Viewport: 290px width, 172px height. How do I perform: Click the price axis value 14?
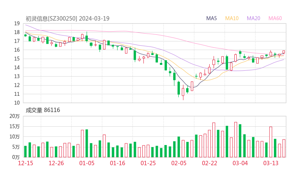17,68
